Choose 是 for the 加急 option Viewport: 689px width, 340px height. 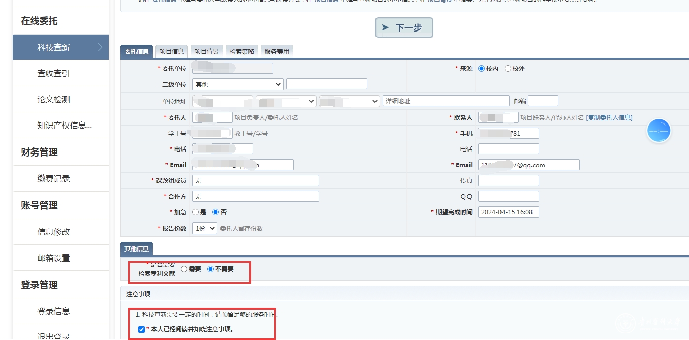(196, 212)
